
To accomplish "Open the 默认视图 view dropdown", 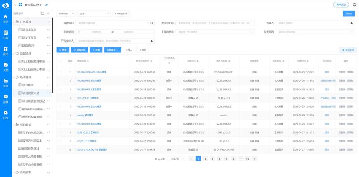I will pos(66,13).
